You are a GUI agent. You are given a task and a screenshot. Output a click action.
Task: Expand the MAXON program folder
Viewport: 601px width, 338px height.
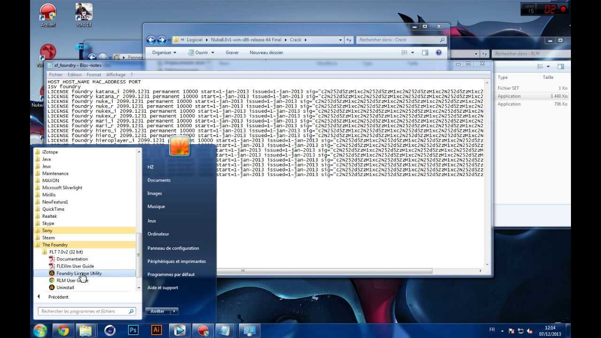[x=51, y=180]
